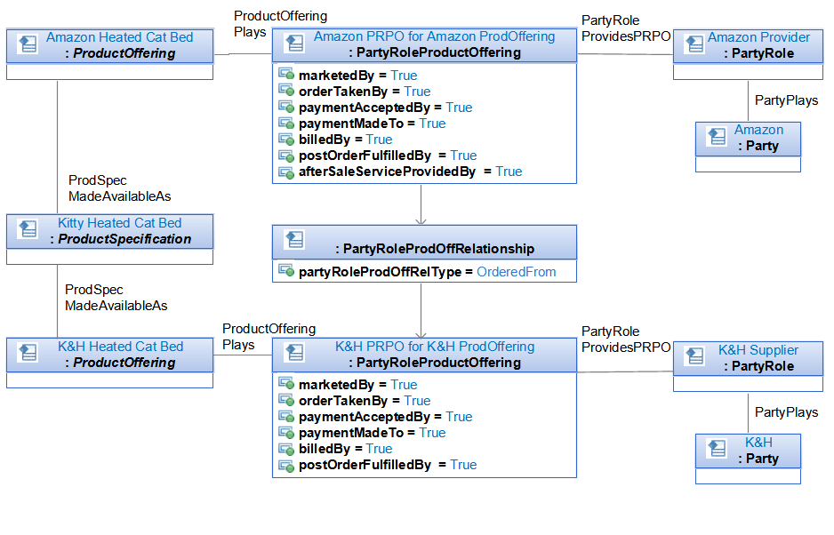Click the Amazon PRPO instance icon
Viewport: 834px width, 535px height.
click(x=294, y=43)
